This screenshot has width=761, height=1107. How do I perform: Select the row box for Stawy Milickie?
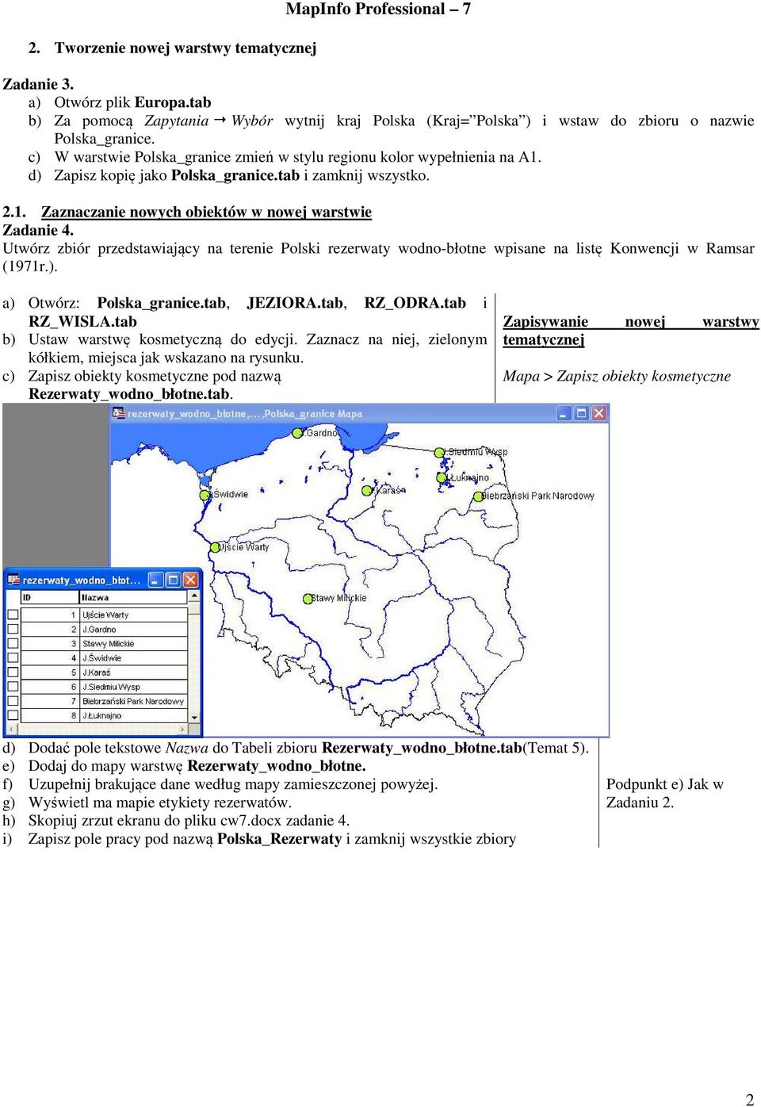(x=13, y=643)
